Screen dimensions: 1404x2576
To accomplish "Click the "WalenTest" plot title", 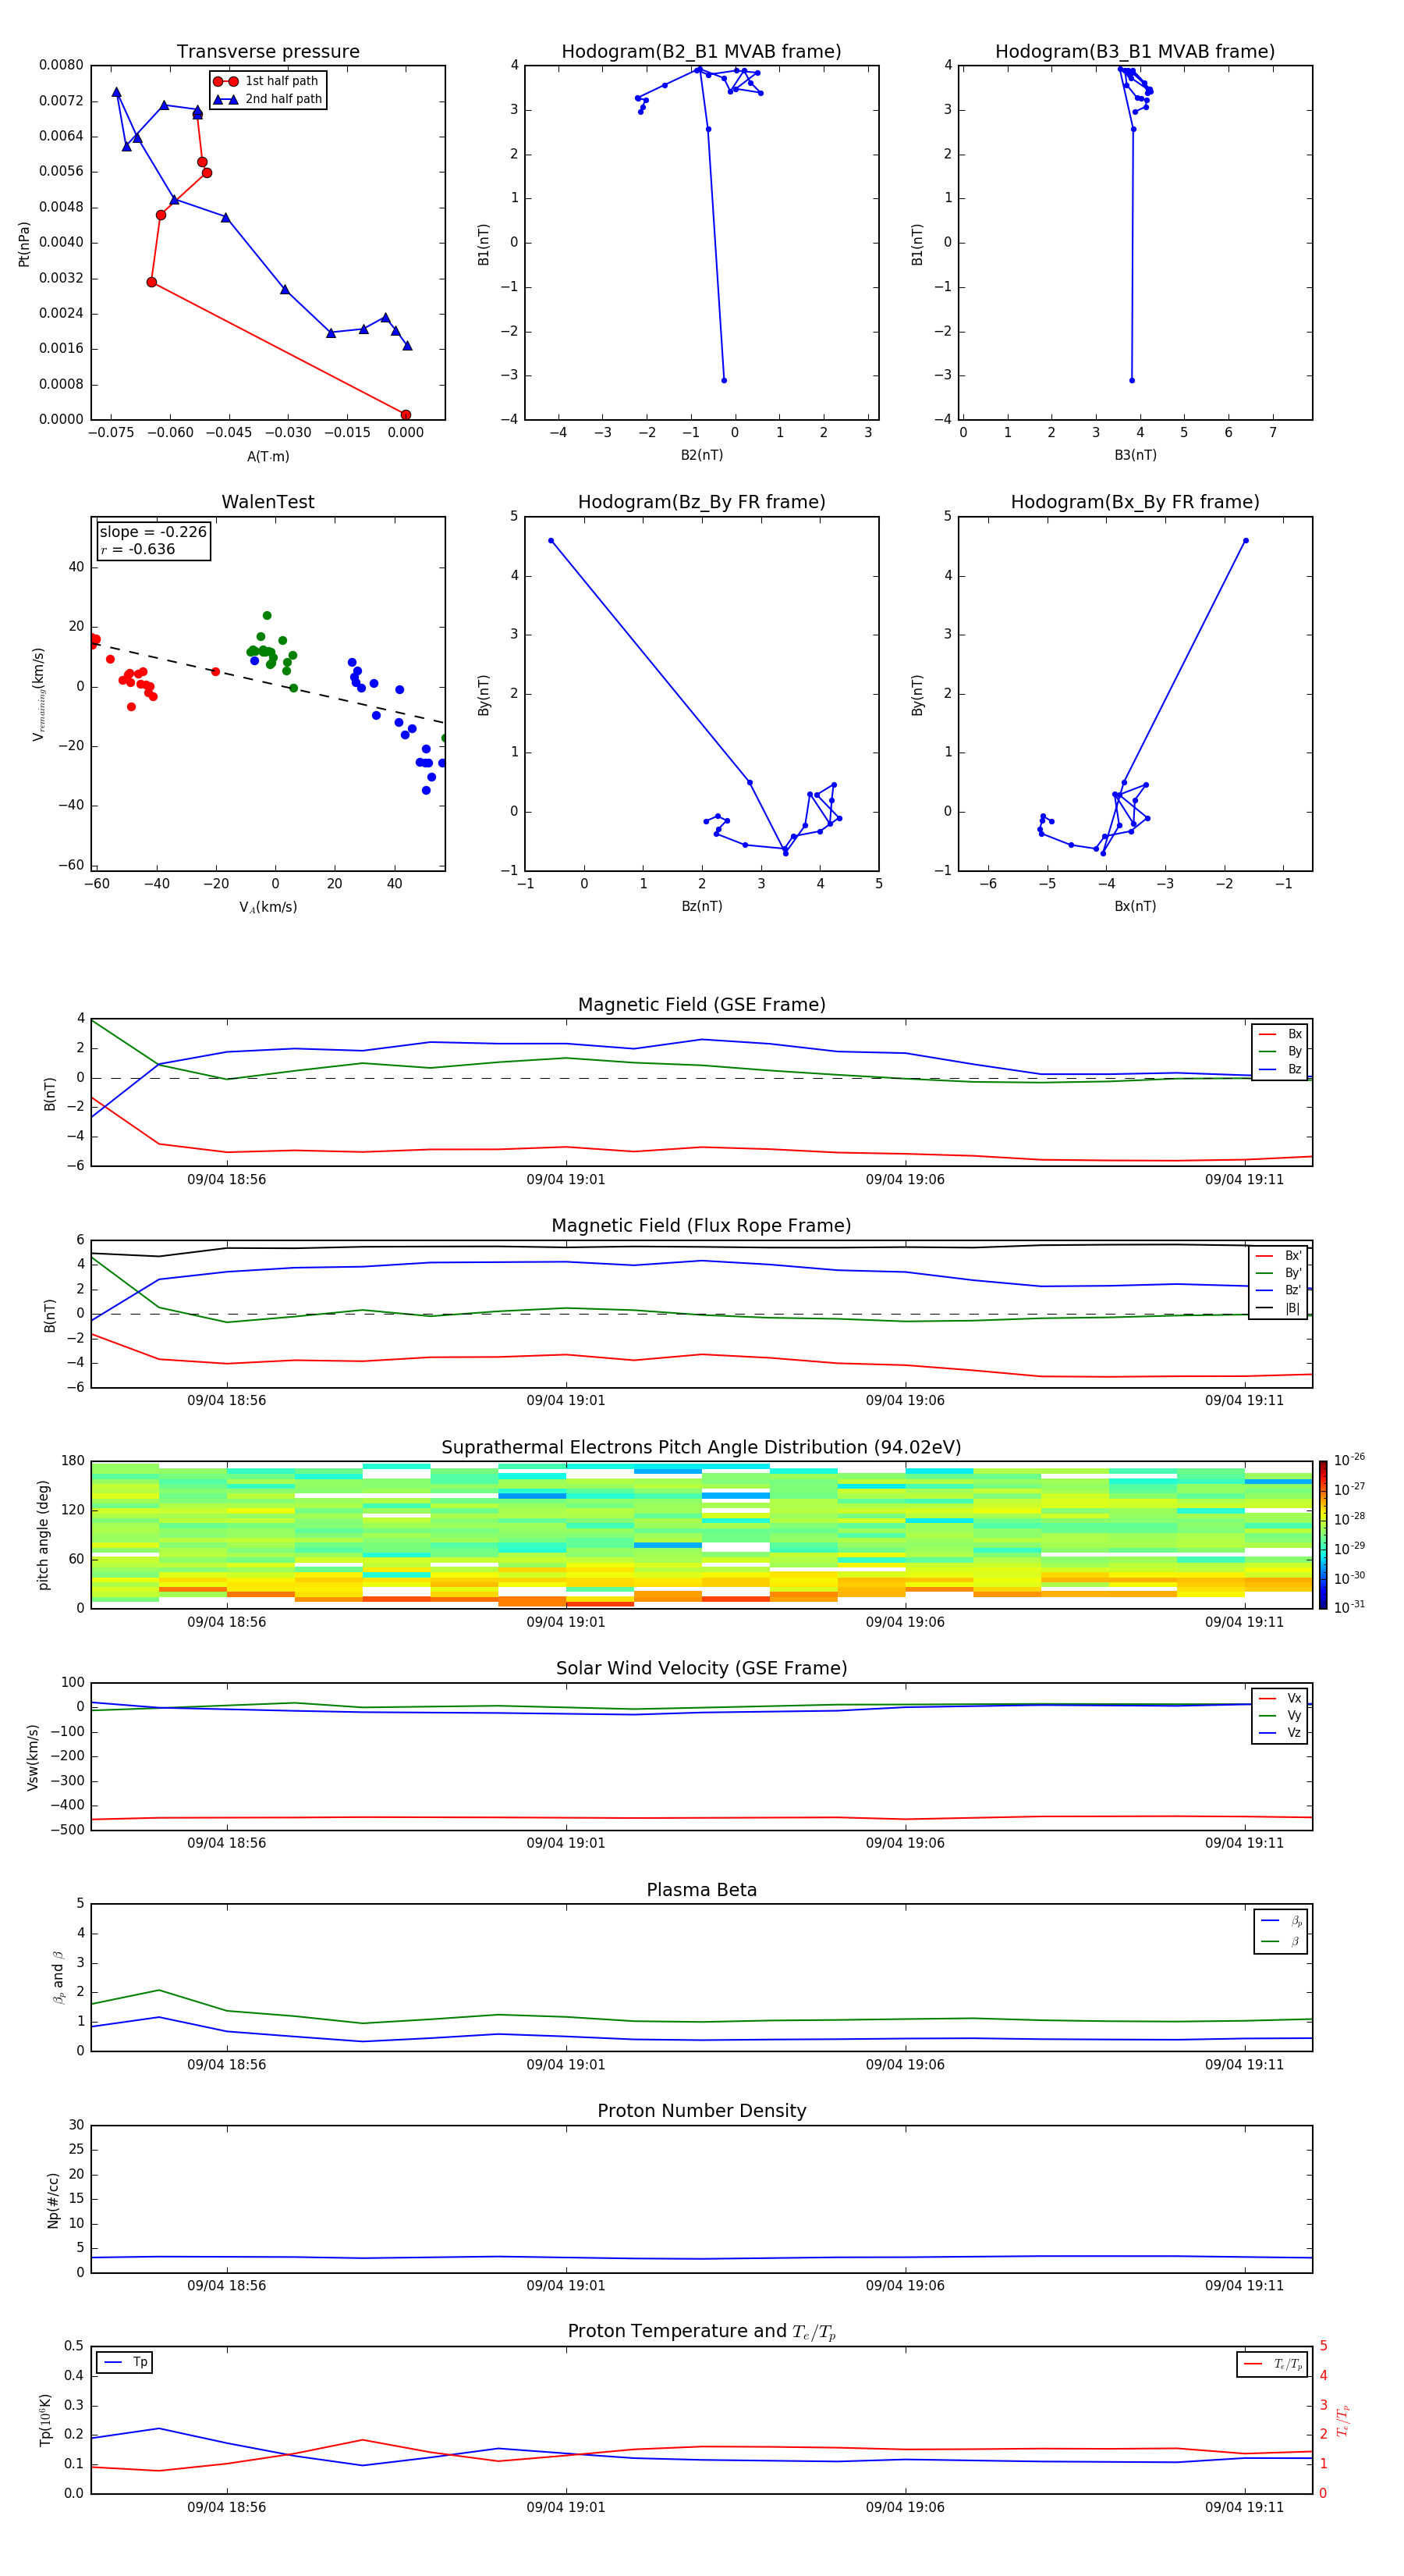I will (x=268, y=502).
